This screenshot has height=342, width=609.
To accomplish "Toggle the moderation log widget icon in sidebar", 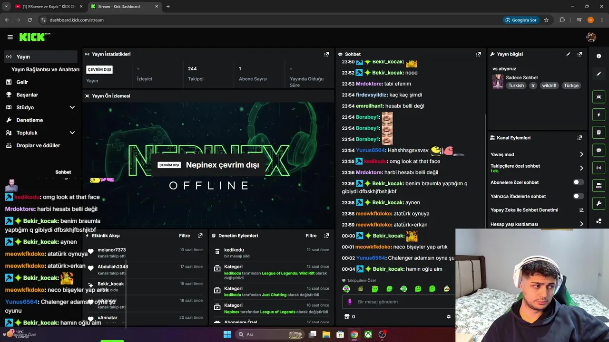I will click(599, 132).
